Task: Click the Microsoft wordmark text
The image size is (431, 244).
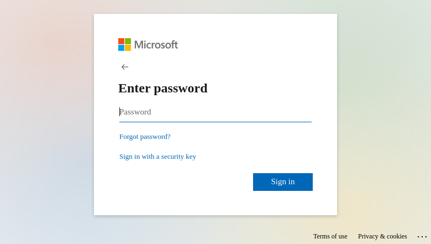Action: (x=156, y=45)
